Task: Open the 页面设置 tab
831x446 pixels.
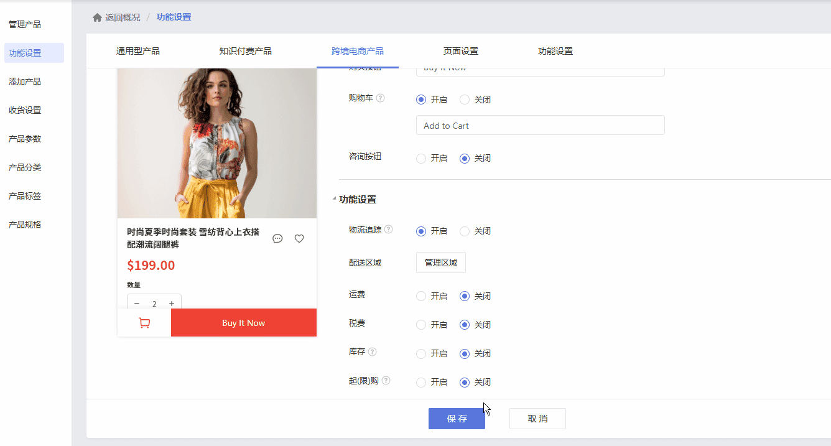Action: [x=461, y=51]
